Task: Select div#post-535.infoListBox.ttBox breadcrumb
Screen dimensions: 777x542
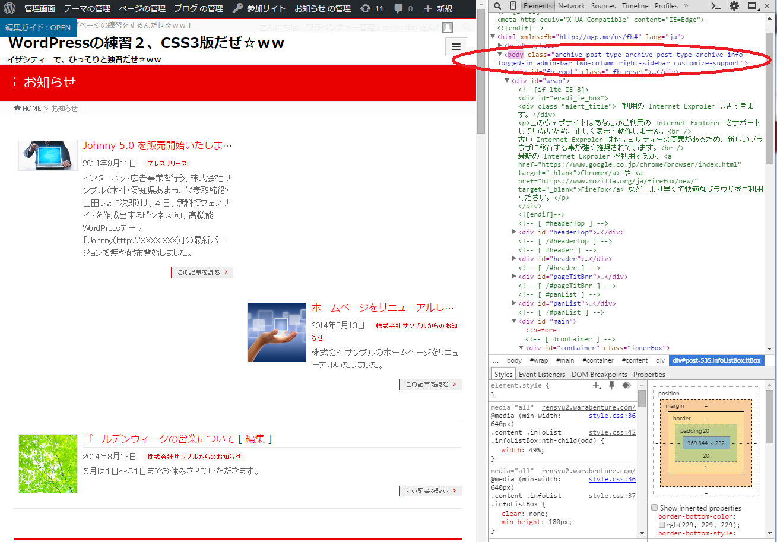Action: tap(716, 360)
